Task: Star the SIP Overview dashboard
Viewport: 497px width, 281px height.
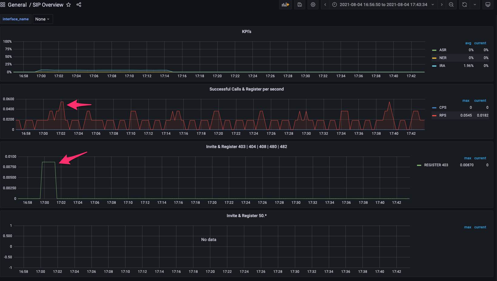Action: coord(68,5)
